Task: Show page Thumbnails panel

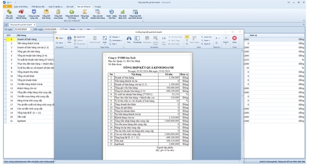Action: pyautogui.click(x=137, y=39)
